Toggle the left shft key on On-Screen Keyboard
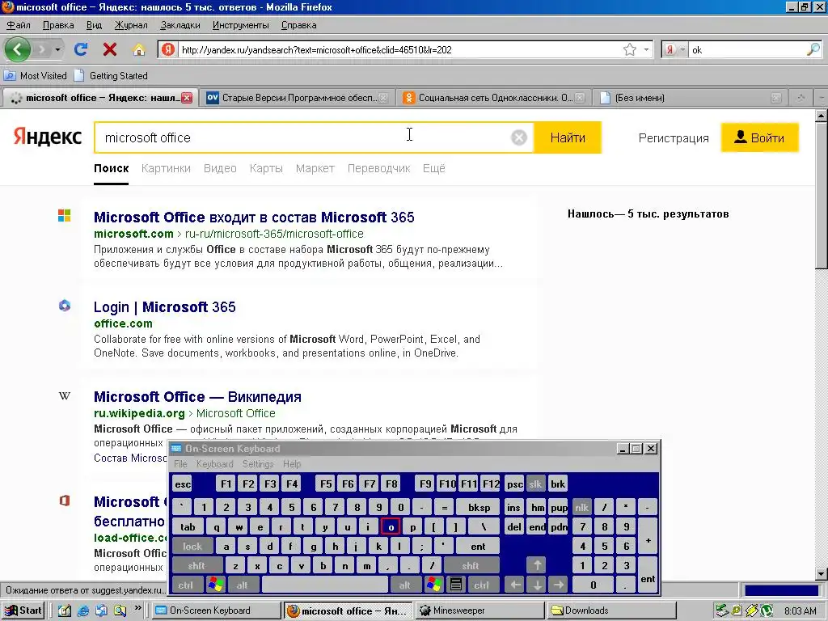This screenshot has height=621, width=828. pos(197,566)
